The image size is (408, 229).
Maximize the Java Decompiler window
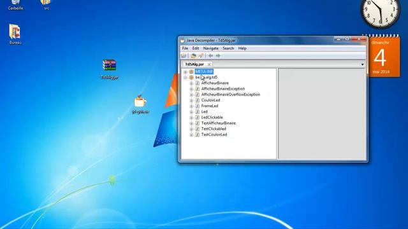347,39
